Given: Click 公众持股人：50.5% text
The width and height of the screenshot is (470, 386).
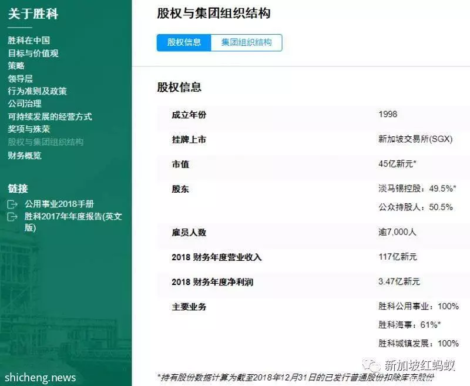Looking at the screenshot, I should tap(415, 207).
